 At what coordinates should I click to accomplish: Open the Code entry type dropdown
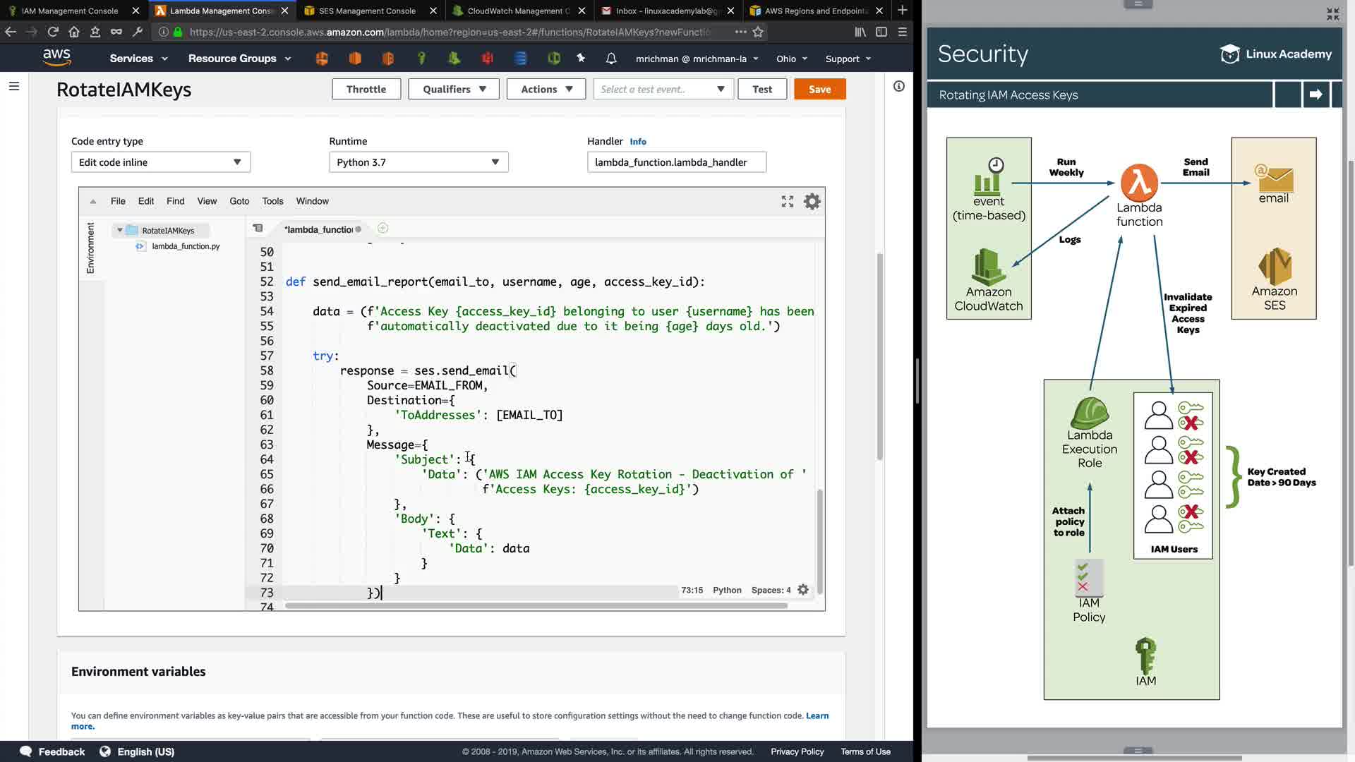coord(160,162)
